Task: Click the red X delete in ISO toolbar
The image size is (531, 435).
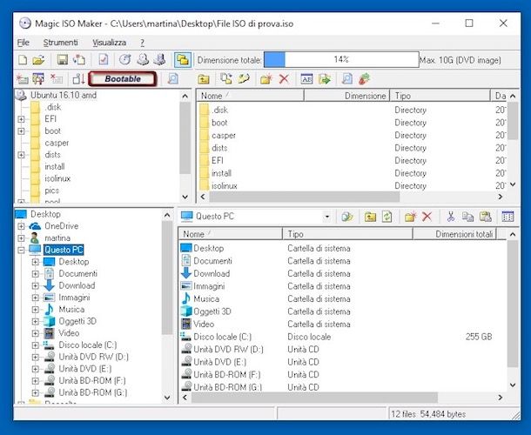Action: click(284, 79)
